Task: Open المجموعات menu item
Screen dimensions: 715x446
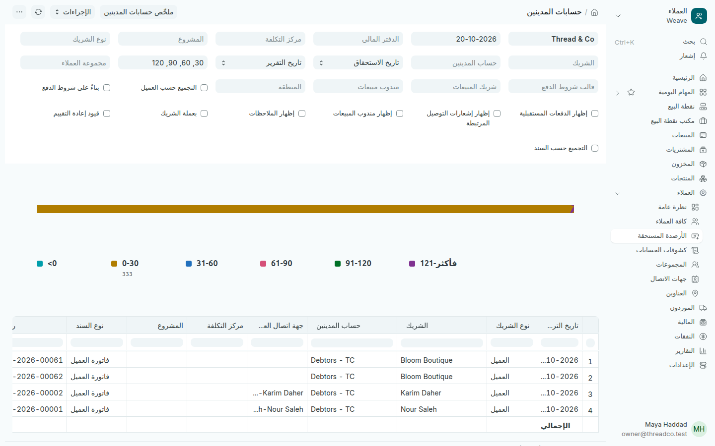Action: pyautogui.click(x=657, y=265)
